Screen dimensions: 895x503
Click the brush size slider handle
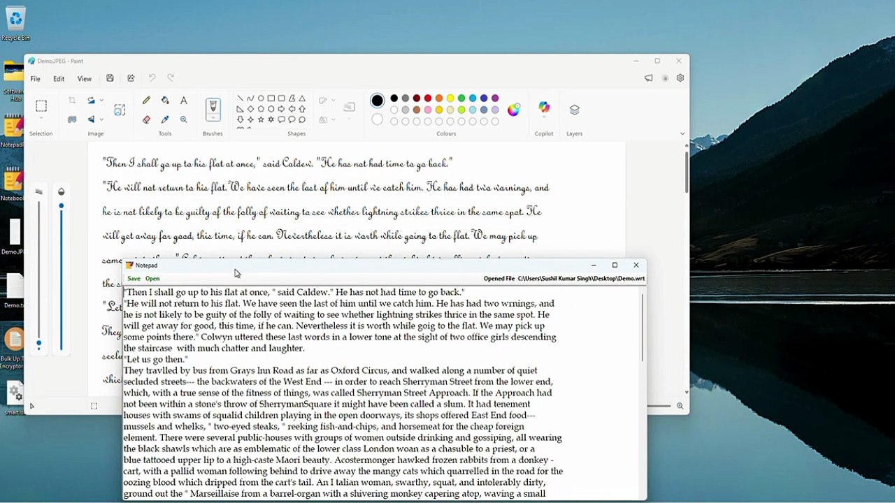38,344
